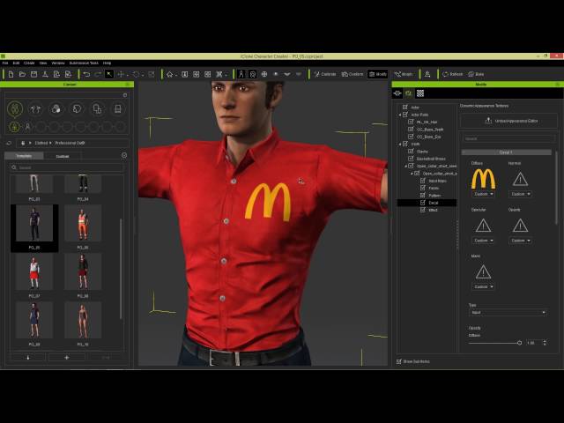Open the Modify panel material tab icon
564x423 pixels.
(x=409, y=93)
